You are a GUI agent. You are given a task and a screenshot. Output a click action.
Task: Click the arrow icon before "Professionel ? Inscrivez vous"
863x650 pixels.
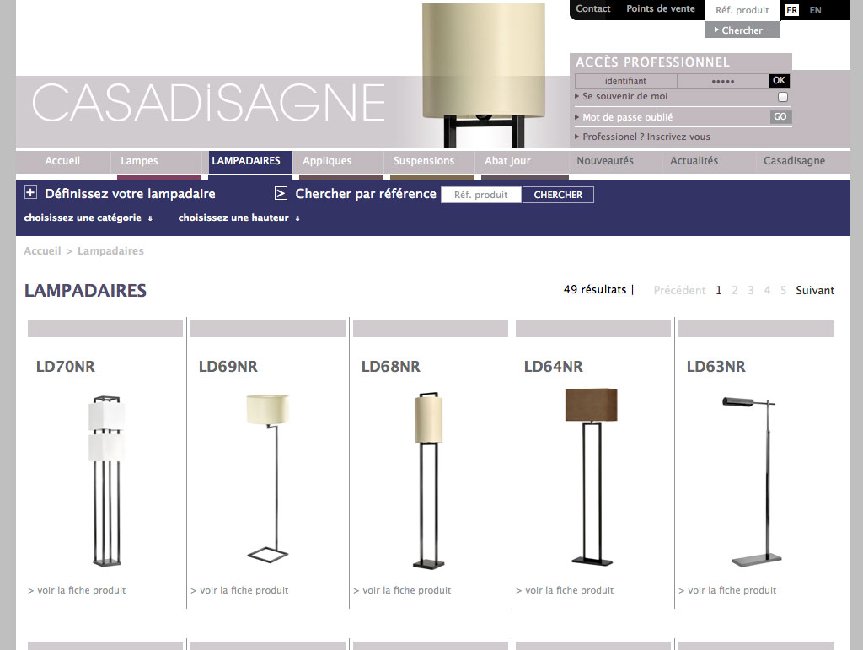577,137
